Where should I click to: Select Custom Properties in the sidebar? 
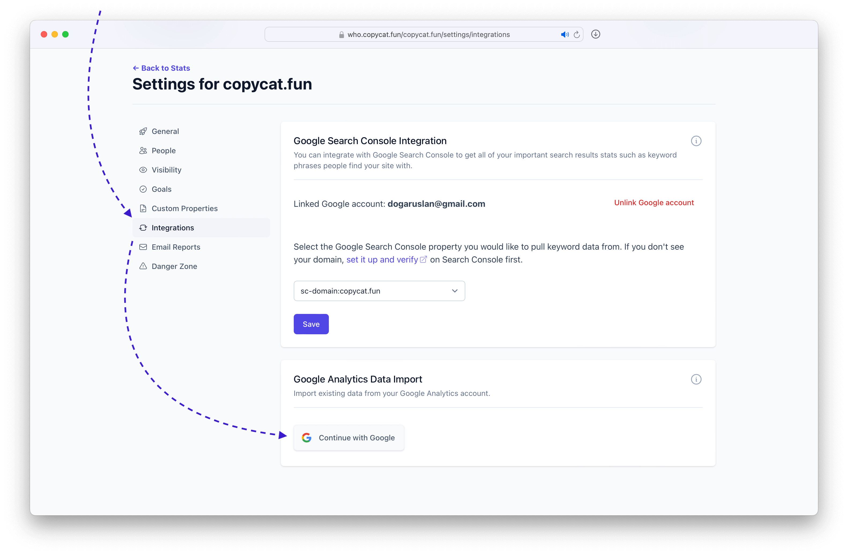(x=201, y=208)
